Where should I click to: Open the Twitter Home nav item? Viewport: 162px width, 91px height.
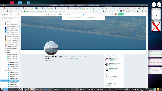pos(47,14)
